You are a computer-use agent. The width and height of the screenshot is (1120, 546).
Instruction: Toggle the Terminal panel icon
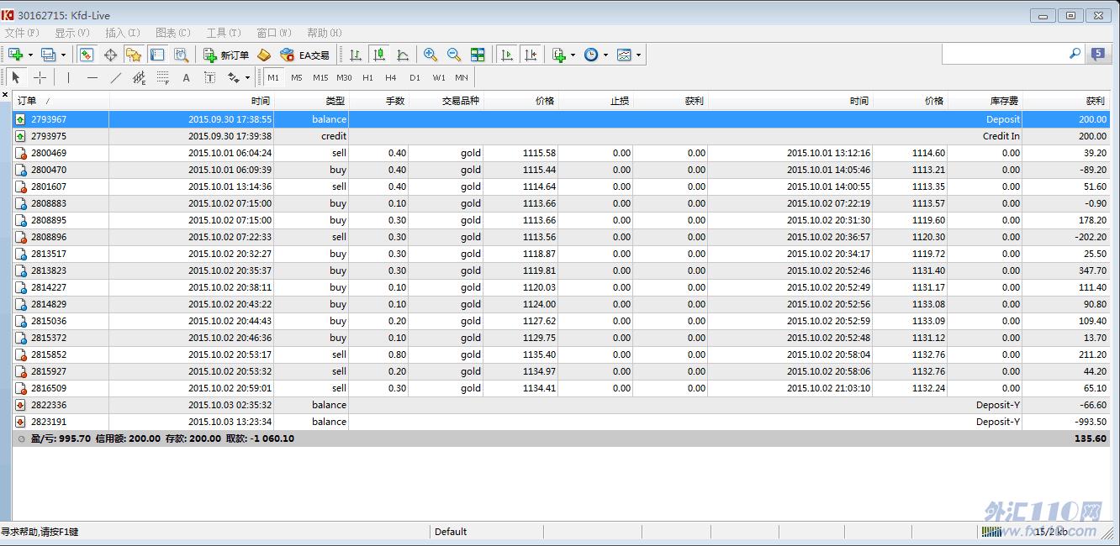(157, 55)
